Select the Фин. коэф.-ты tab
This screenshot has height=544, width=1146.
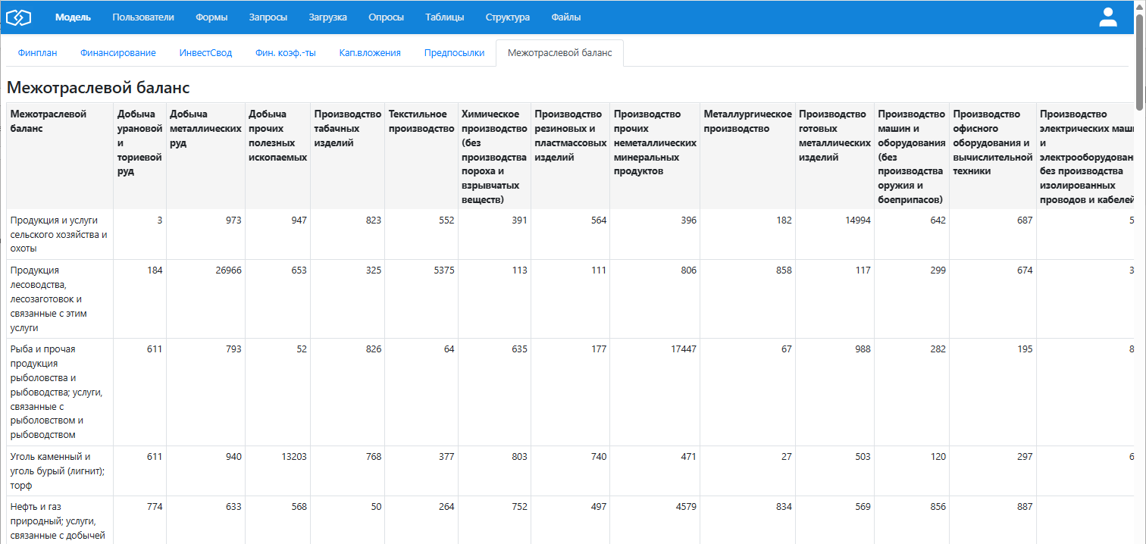pos(285,53)
